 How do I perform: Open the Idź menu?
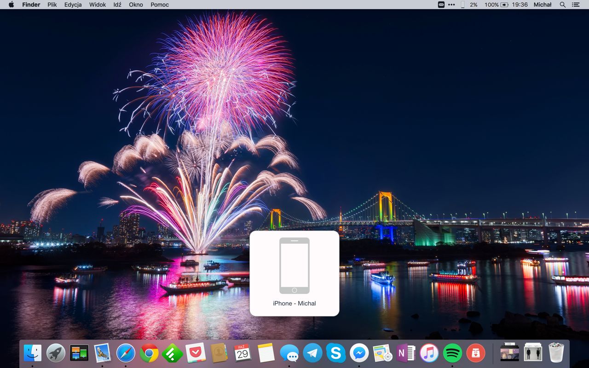[x=117, y=5]
